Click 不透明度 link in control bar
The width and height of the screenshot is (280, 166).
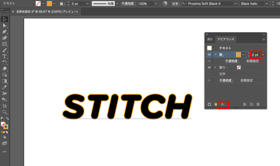tap(128, 4)
